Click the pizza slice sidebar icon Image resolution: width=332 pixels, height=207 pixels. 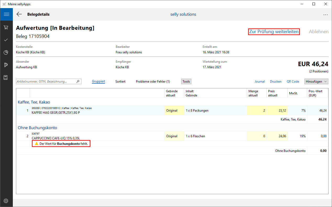point(6,65)
